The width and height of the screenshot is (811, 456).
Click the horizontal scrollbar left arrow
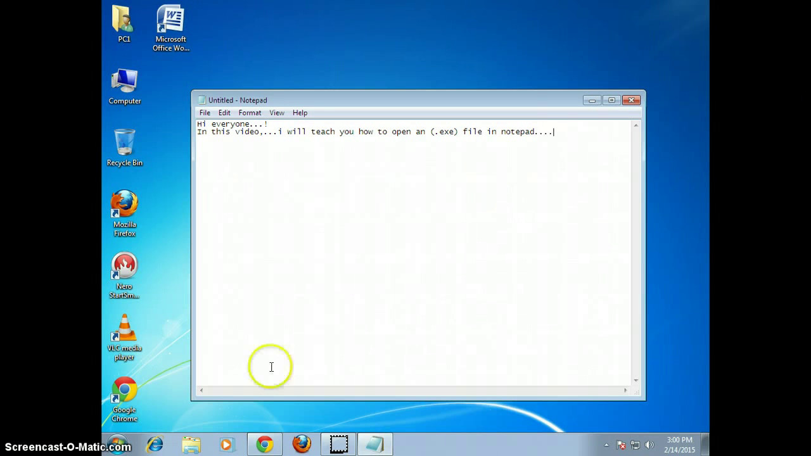click(201, 391)
